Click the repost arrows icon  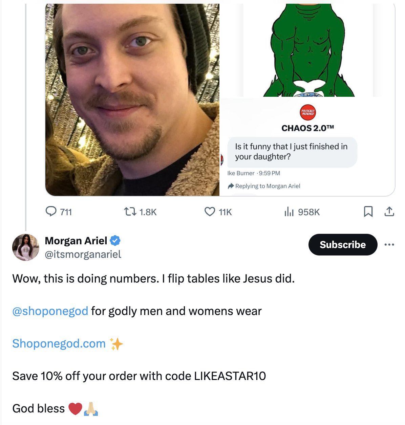click(x=130, y=212)
